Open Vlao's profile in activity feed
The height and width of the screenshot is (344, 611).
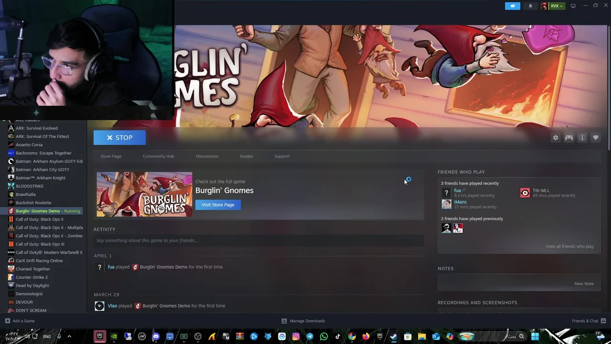click(x=112, y=306)
